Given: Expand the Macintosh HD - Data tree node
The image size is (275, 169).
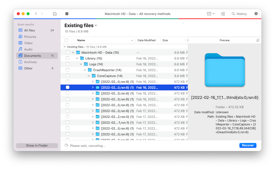Looking at the screenshot, I should point(73,52).
